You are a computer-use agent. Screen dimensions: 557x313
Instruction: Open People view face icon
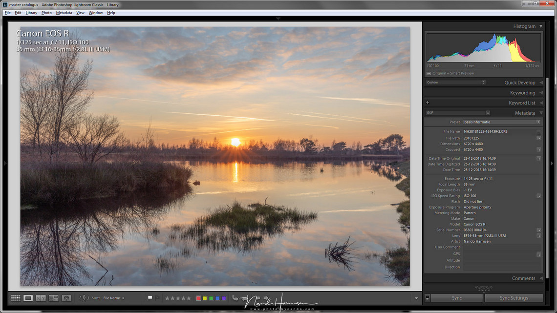pos(66,298)
